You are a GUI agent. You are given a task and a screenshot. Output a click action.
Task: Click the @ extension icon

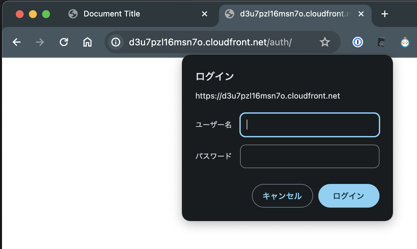pyautogui.click(x=381, y=42)
